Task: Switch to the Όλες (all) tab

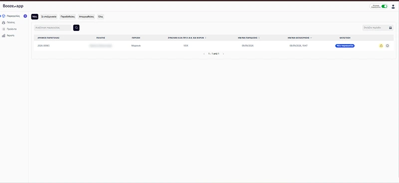Action: click(101, 16)
